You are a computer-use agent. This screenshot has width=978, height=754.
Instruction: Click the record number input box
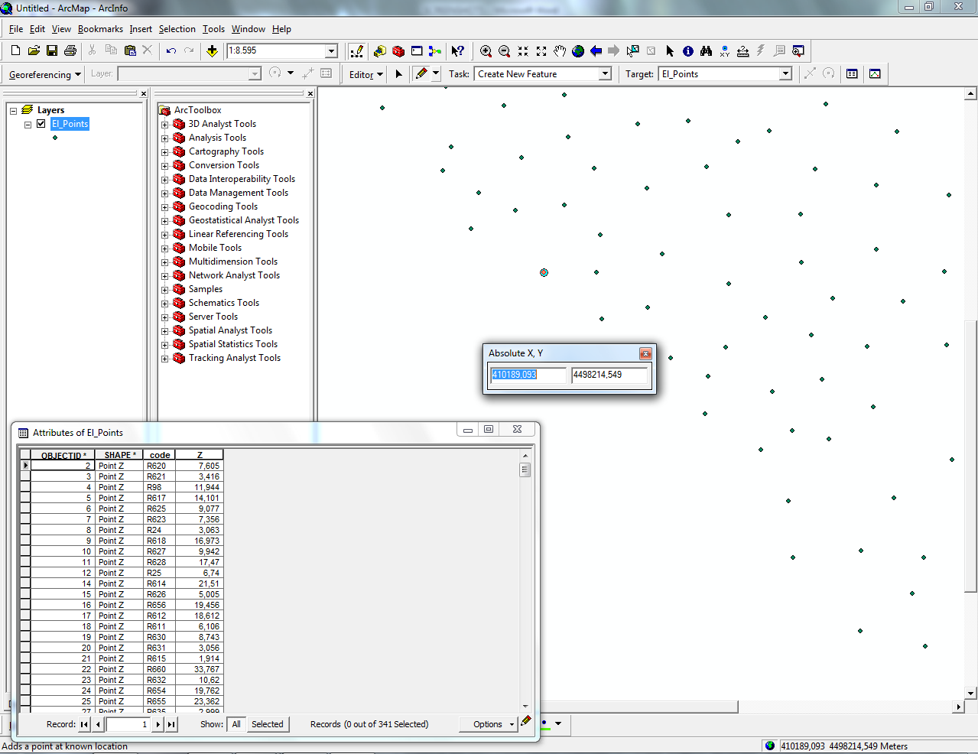(x=128, y=724)
